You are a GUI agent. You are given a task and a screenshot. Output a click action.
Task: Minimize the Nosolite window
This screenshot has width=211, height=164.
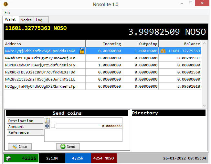(182, 4)
